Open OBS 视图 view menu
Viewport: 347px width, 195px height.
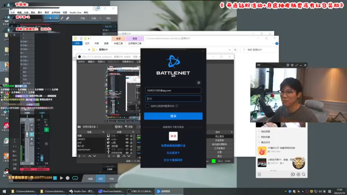(x=101, y=62)
